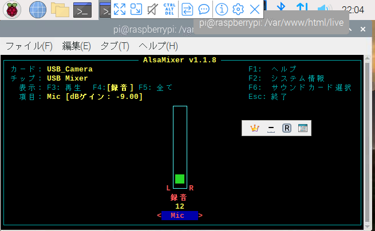Screen dimensions: 375x231
Task: Click the right arrow beside Mic
Action: point(200,216)
